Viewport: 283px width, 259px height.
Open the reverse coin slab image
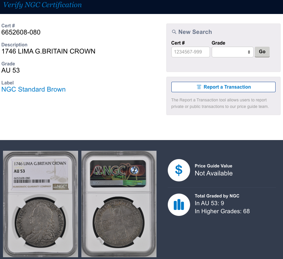click(119, 204)
